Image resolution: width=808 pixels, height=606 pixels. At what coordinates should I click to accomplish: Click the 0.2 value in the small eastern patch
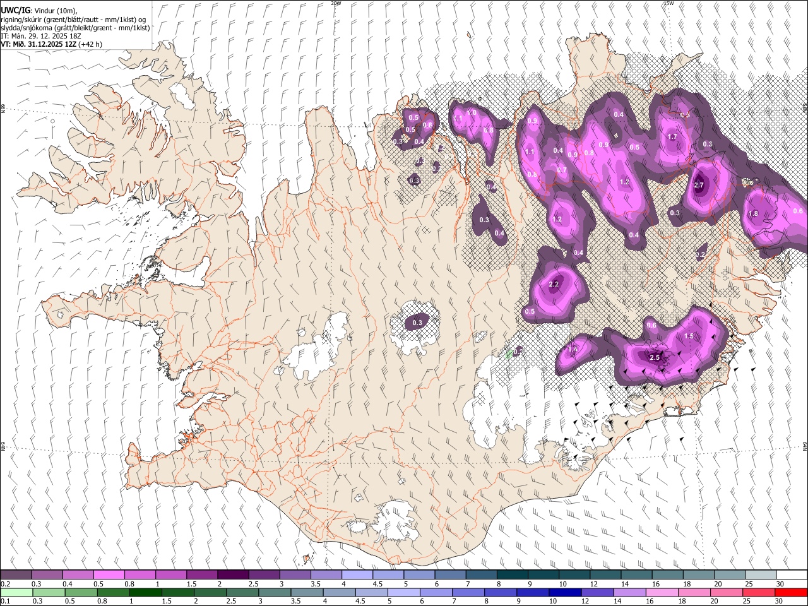700,255
